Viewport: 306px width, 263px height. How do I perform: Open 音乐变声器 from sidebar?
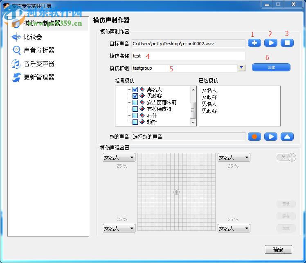[39, 64]
